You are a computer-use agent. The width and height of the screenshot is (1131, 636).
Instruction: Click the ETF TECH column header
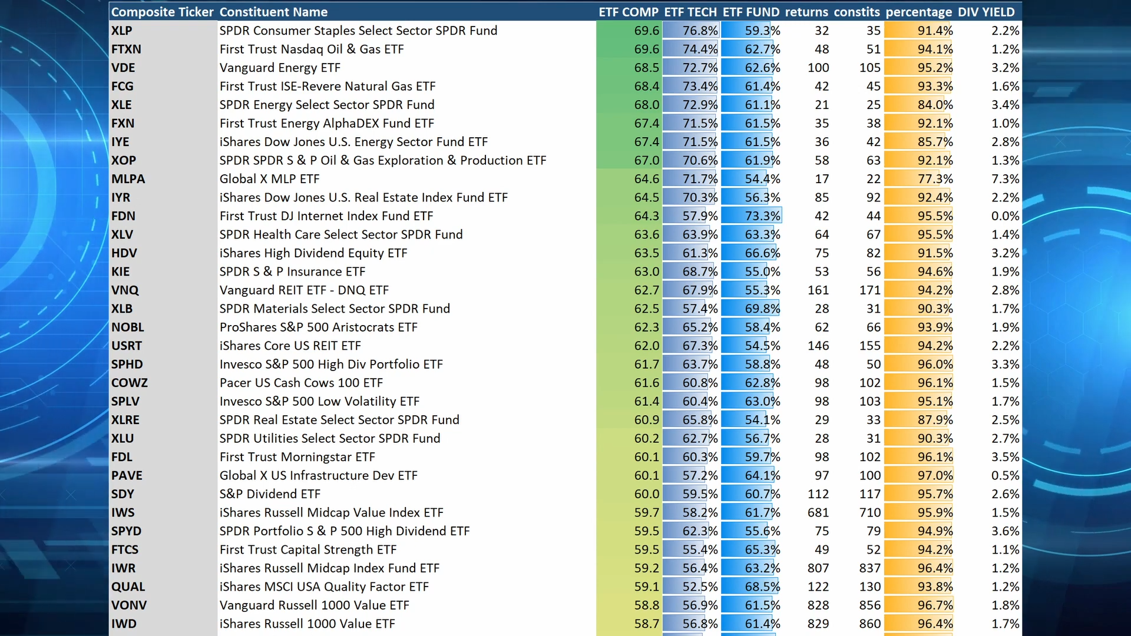click(x=690, y=12)
